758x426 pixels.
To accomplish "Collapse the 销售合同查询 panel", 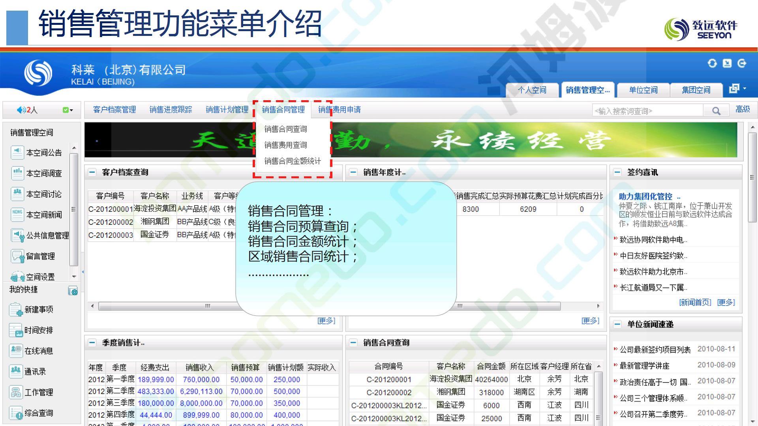I will point(353,343).
